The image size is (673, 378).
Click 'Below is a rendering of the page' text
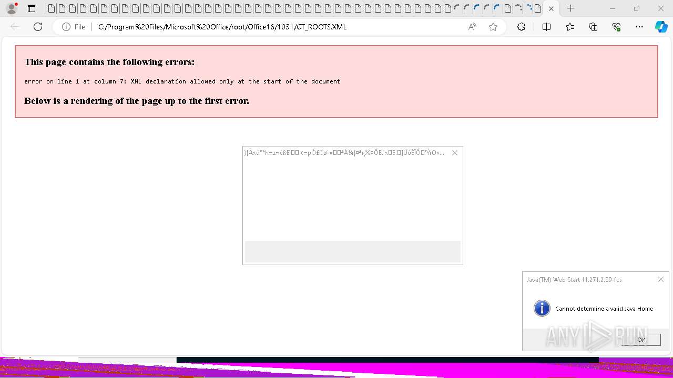[x=137, y=101]
